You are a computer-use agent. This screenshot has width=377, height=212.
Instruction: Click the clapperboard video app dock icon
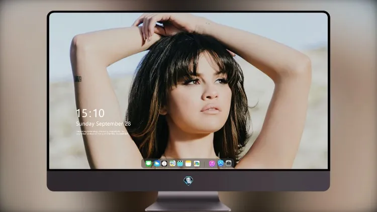[x=180, y=164]
